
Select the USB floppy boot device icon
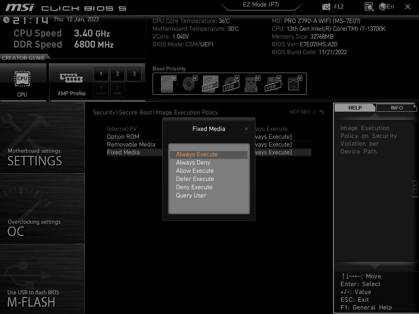273,84
